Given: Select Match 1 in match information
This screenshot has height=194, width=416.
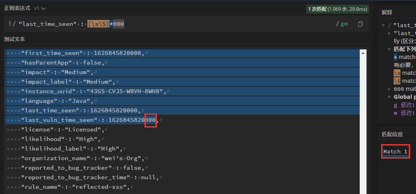Looking at the screenshot, I should point(395,152).
